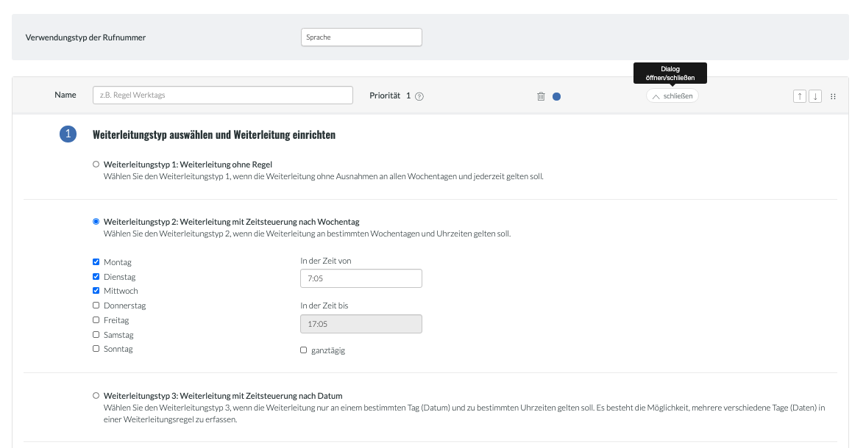
Task: Tick the Sonntag checkbox
Action: coord(96,349)
